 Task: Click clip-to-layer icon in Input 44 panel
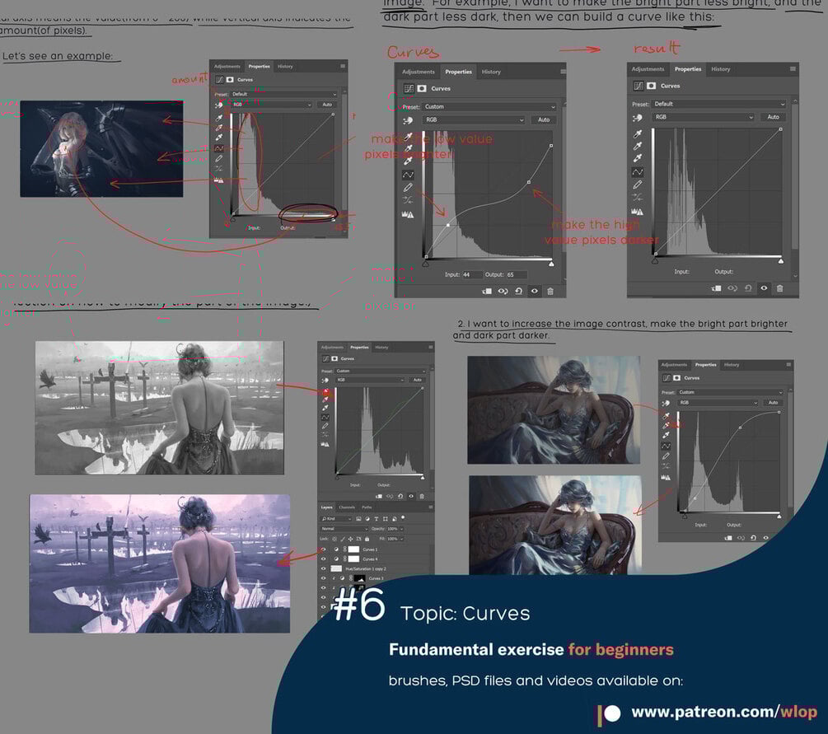point(487,291)
